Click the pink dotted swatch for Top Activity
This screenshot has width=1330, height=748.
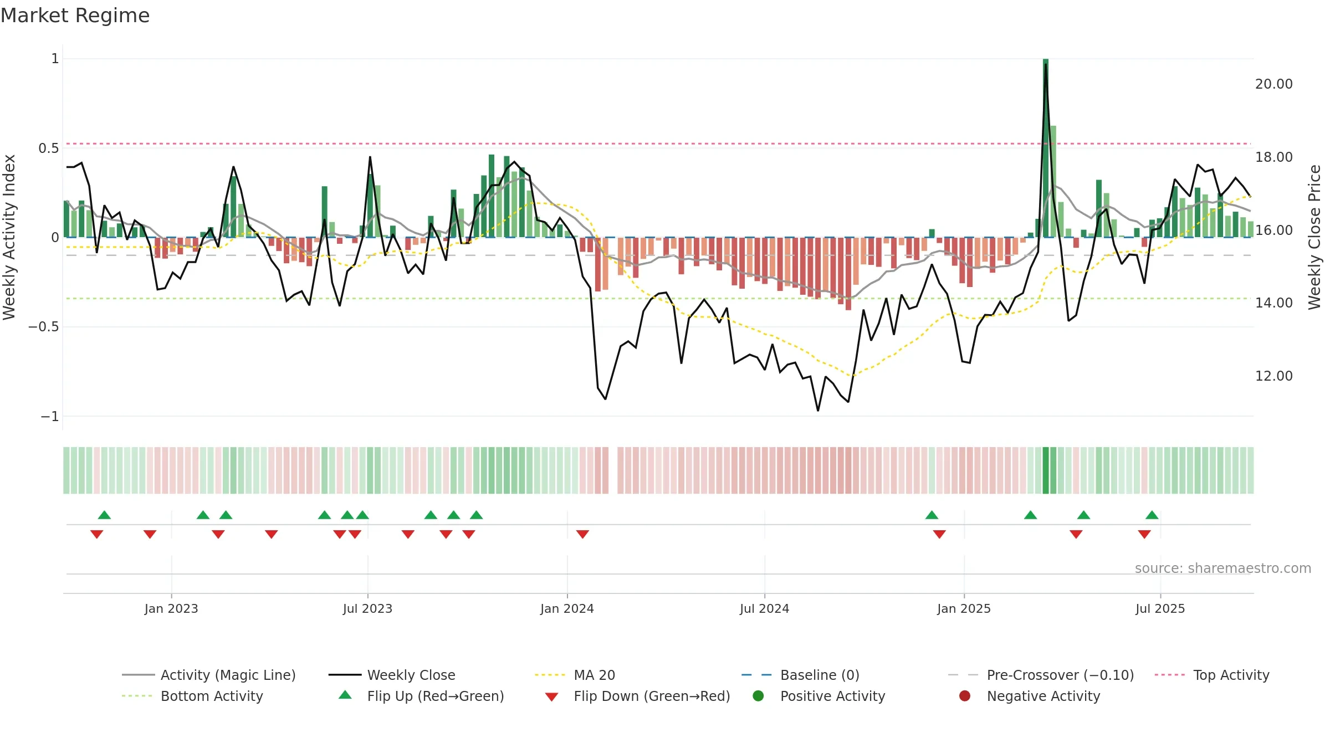pyautogui.click(x=1170, y=675)
